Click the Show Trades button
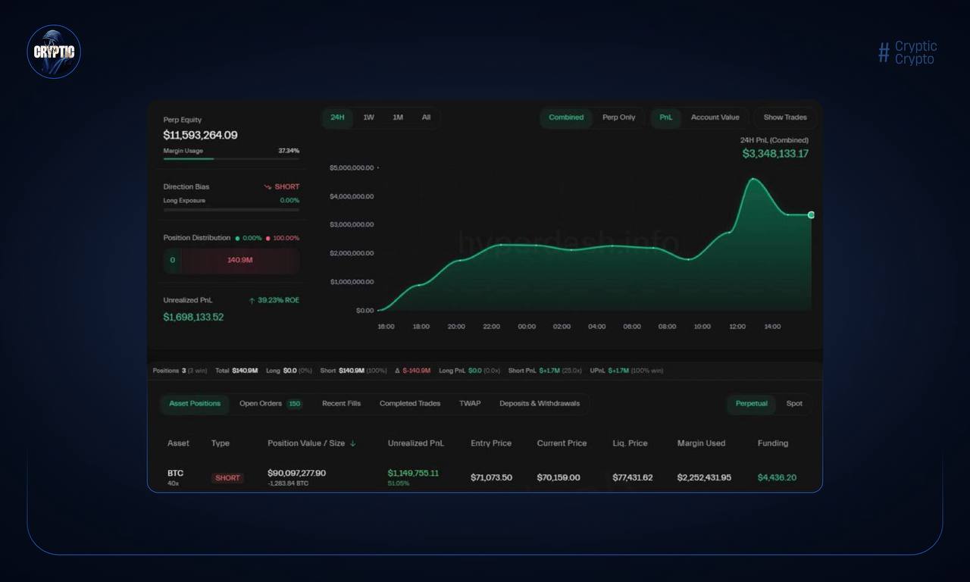The image size is (970, 582). click(785, 117)
